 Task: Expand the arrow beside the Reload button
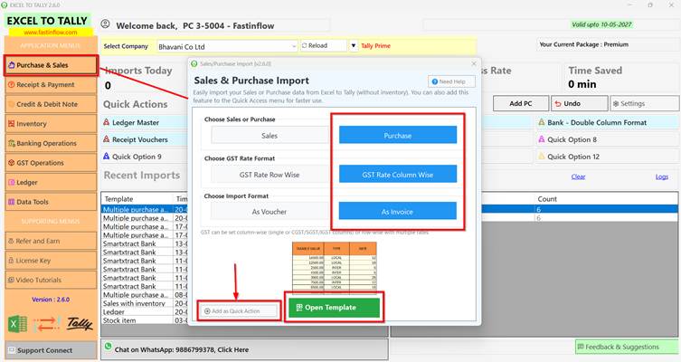353,45
